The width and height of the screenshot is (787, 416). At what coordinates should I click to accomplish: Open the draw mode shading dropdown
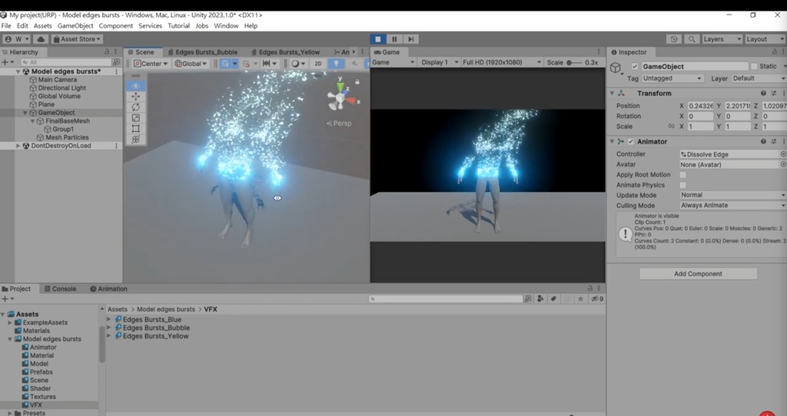pyautogui.click(x=299, y=63)
